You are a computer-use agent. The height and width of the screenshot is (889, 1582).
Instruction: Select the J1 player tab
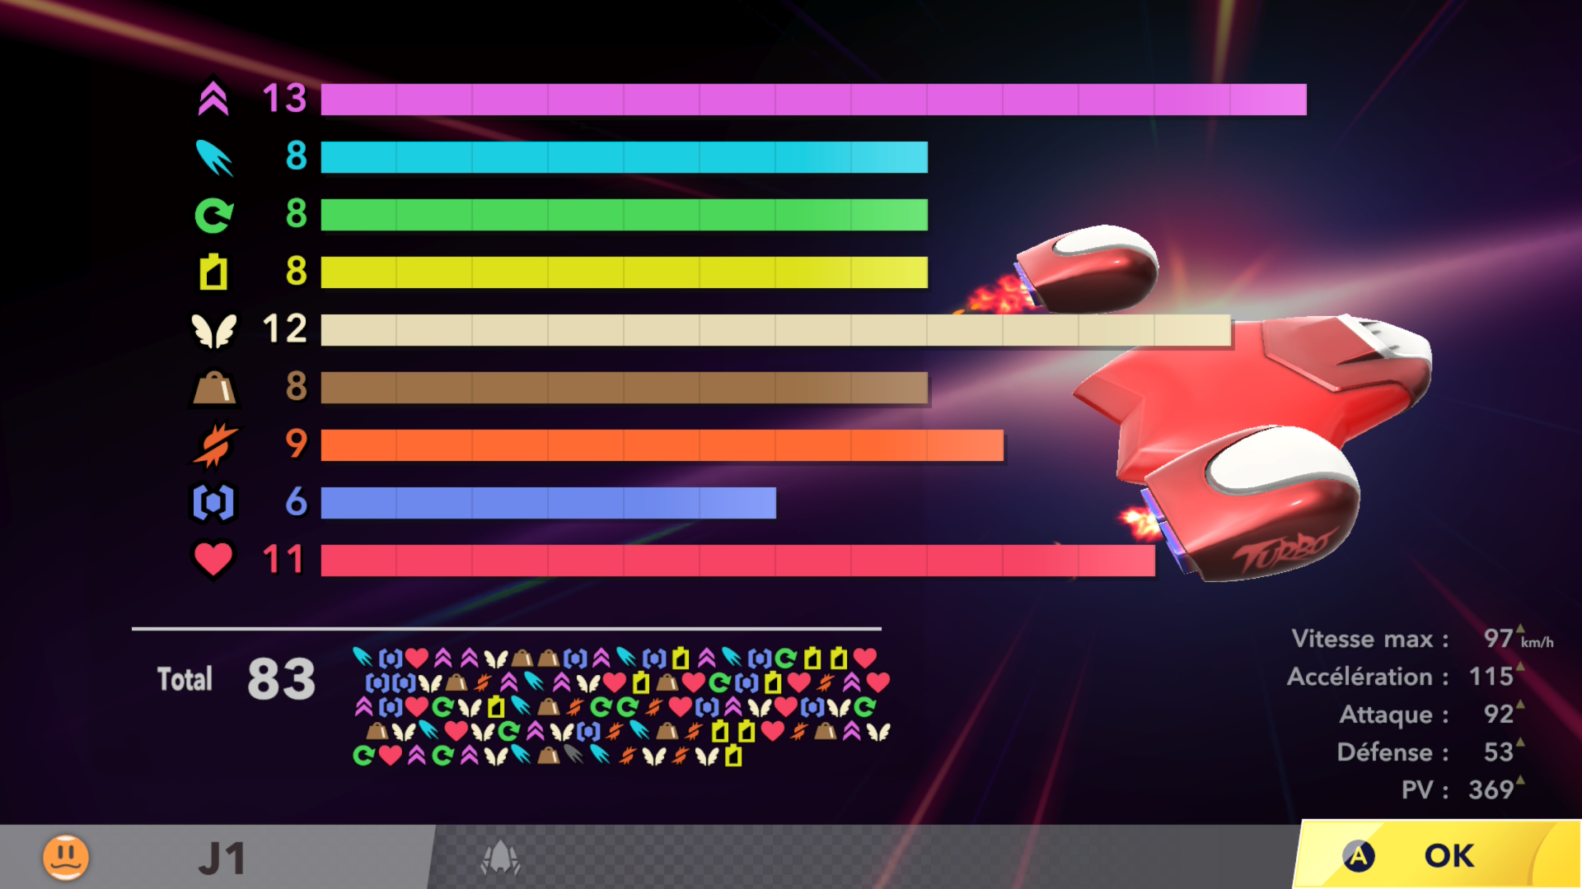(222, 859)
